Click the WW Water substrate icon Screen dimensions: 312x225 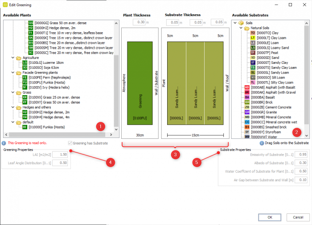[247, 137]
